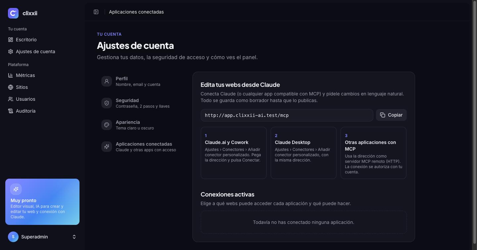Click the Aplicaciones conectadas sparkle icon
This screenshot has height=250, width=477.
pos(107,147)
